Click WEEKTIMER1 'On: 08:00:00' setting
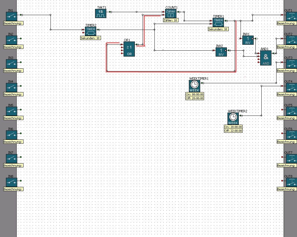Screen dimensions: 297x237 click(x=195, y=94)
